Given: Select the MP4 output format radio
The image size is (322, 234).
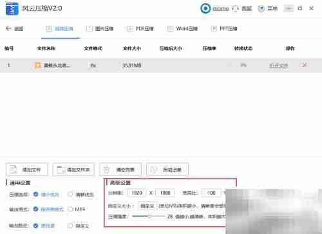Looking at the screenshot, I should click(x=70, y=209).
